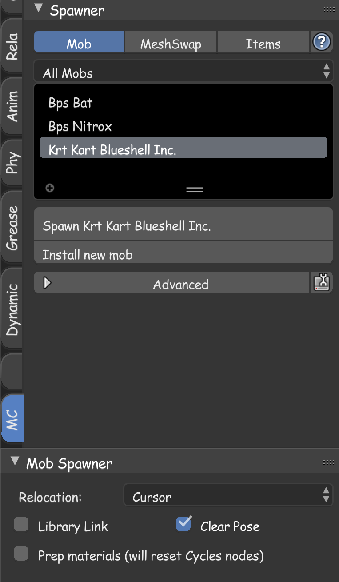Open the Relocation dropdown set to Cursor
The image size is (339, 582).
click(x=227, y=494)
